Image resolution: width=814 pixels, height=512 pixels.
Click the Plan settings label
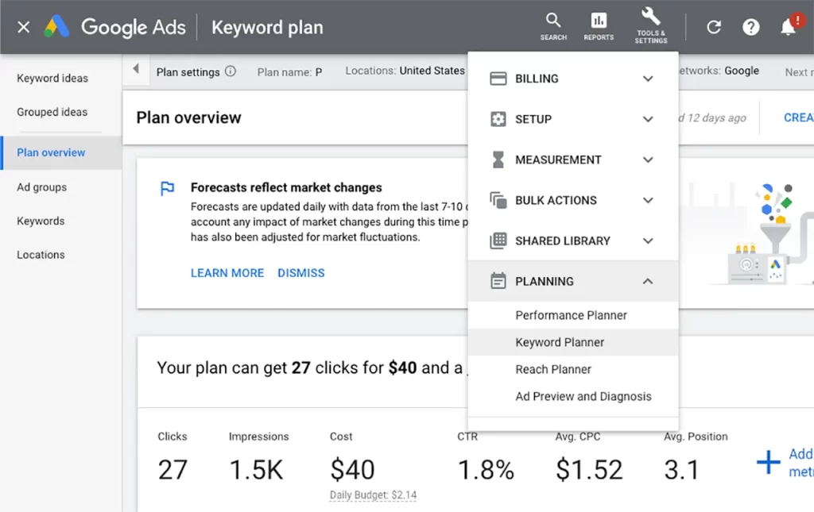(188, 72)
